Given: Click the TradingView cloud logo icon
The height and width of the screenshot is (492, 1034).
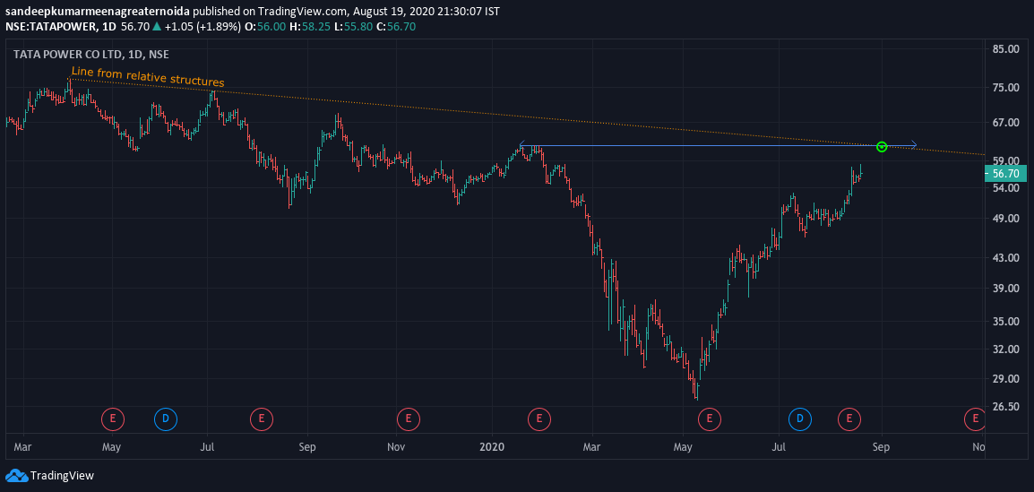Looking at the screenshot, I should pyautogui.click(x=16, y=476).
